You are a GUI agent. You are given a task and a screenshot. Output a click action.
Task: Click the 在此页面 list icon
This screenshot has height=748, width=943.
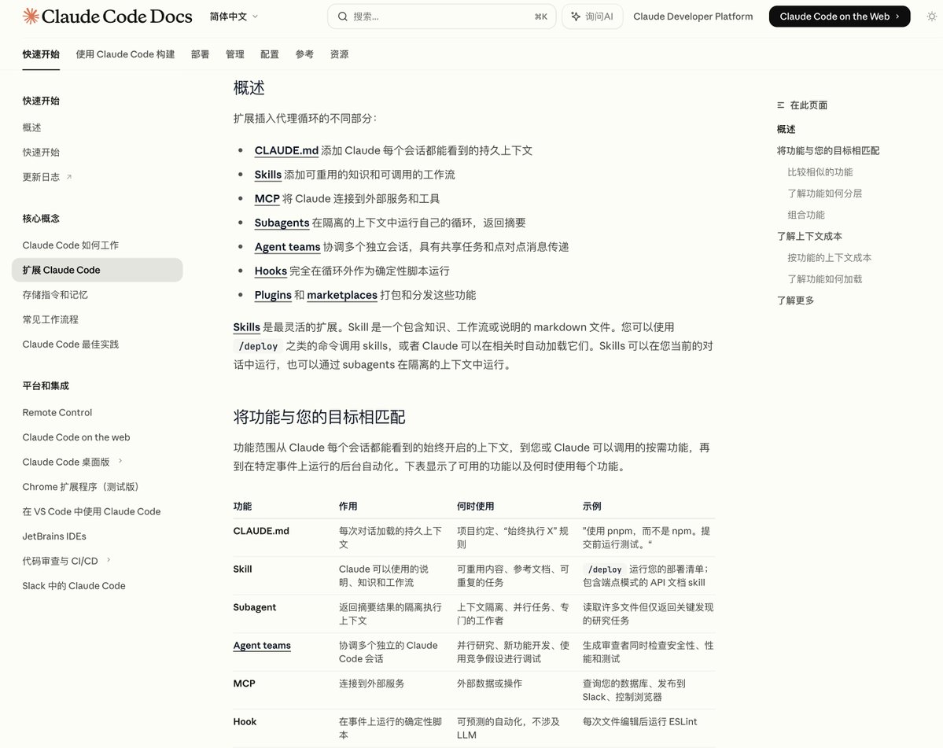(x=781, y=105)
